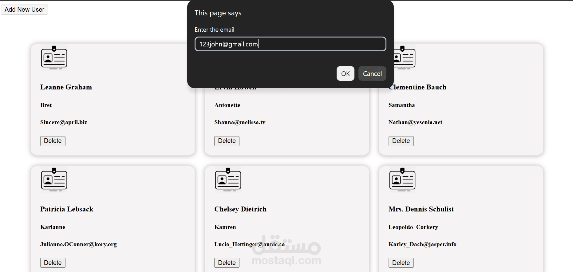Click the username Bret

[46, 105]
